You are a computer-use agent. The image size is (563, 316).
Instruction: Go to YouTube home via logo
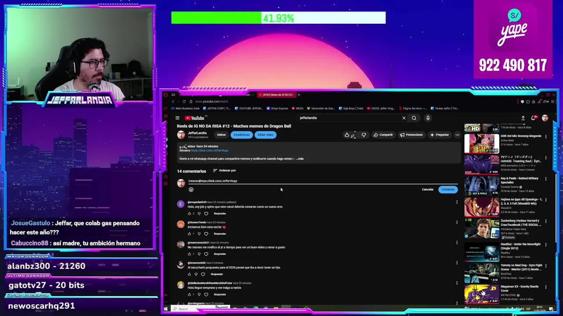pyautogui.click(x=194, y=118)
